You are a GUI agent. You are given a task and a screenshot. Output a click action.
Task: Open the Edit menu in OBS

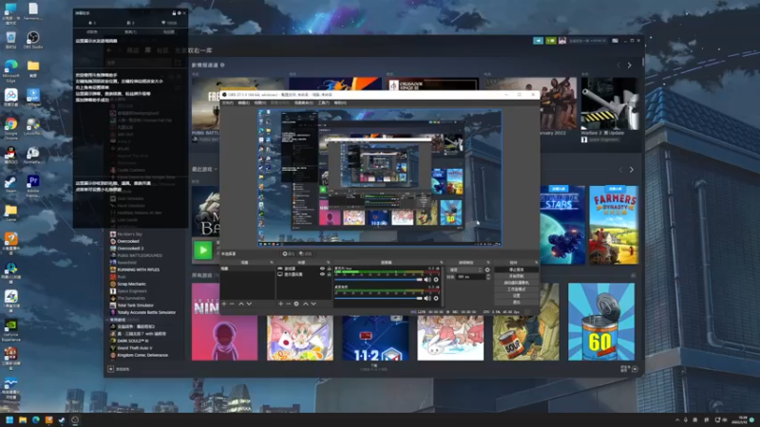(x=244, y=102)
